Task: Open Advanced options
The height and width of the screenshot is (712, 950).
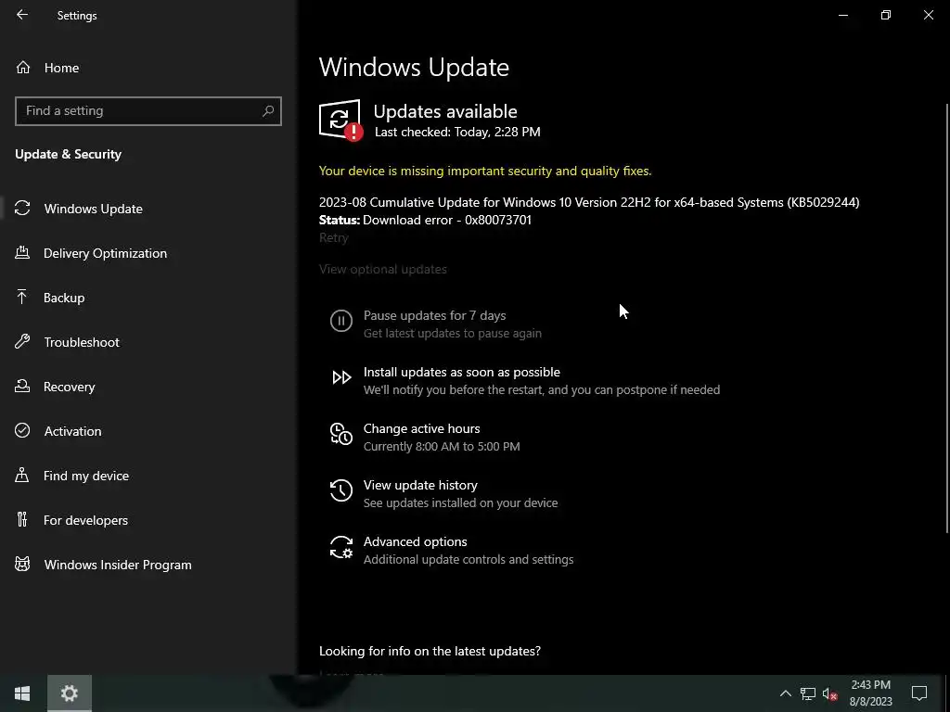Action: (415, 541)
